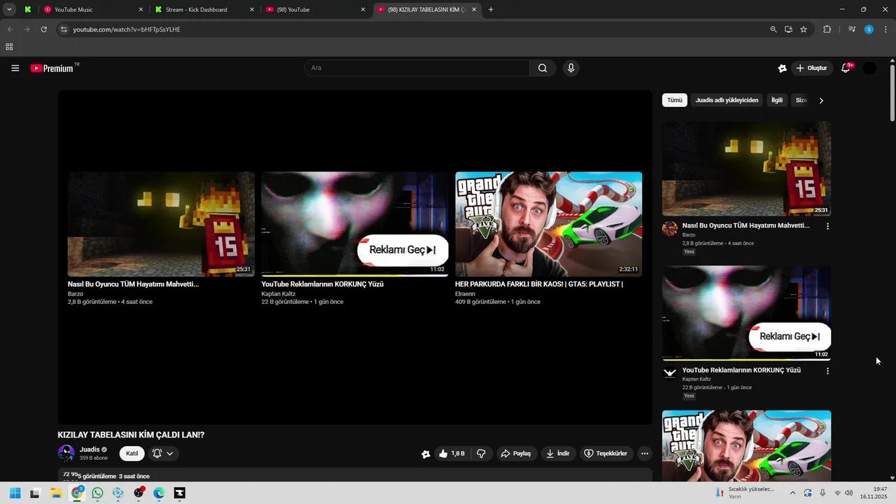Open the Windows Start menu

pos(15,493)
